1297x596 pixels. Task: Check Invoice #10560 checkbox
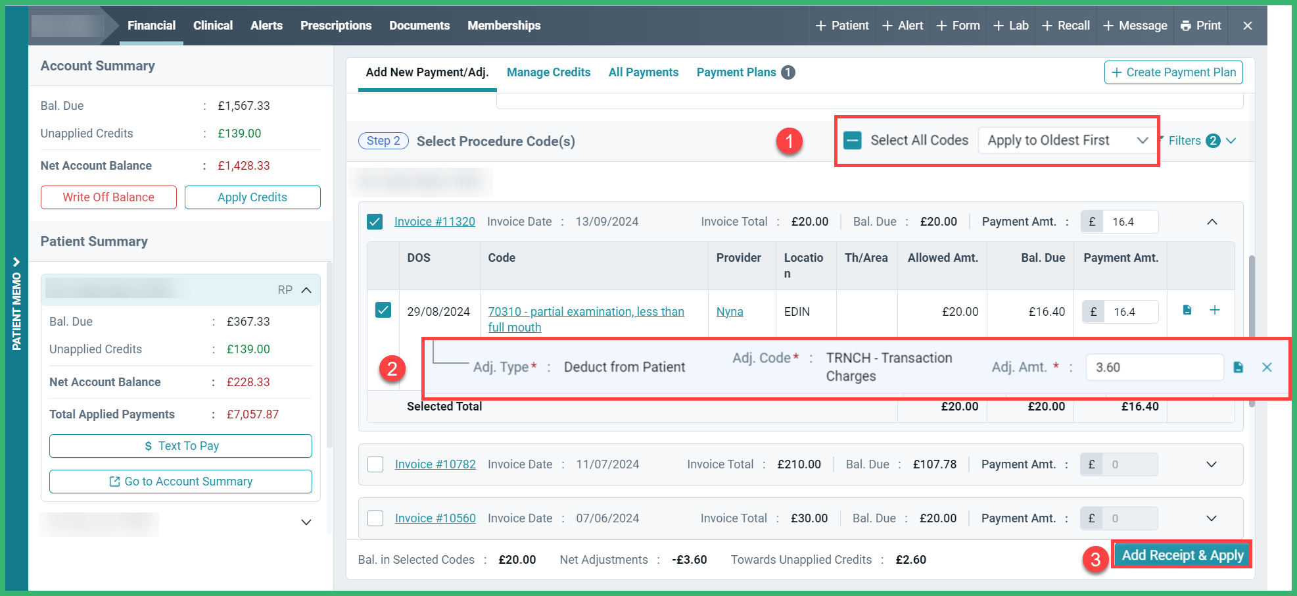point(375,518)
